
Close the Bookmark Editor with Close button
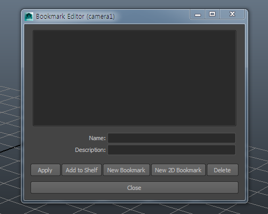click(135, 188)
